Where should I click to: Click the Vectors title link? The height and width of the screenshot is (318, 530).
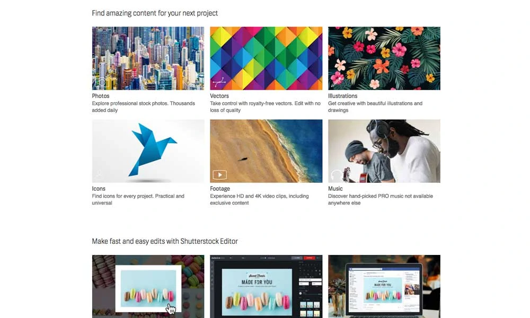click(219, 96)
